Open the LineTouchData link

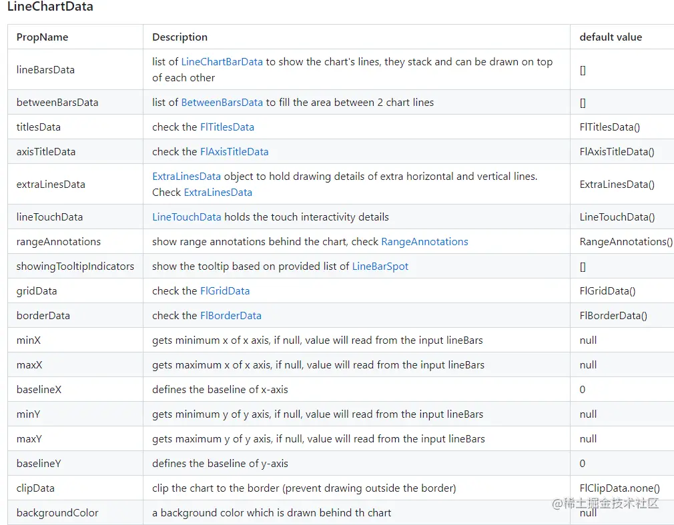point(186,217)
